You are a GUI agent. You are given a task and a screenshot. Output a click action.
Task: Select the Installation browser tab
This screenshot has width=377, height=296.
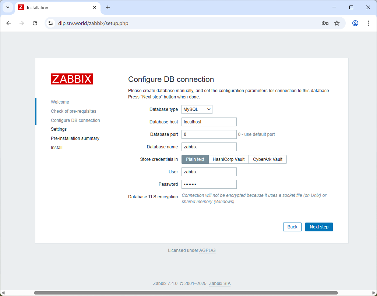click(55, 7)
